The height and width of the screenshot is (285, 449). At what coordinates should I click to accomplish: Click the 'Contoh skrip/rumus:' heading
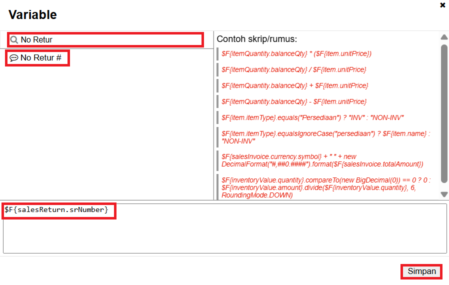pyautogui.click(x=256, y=39)
